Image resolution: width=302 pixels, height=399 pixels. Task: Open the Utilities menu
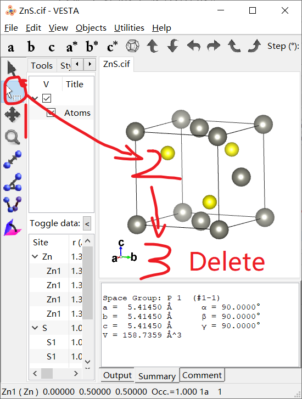click(x=129, y=28)
